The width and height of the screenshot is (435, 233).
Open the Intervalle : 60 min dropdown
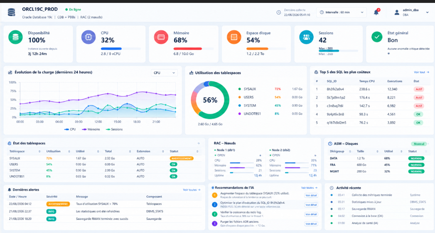[342, 12]
